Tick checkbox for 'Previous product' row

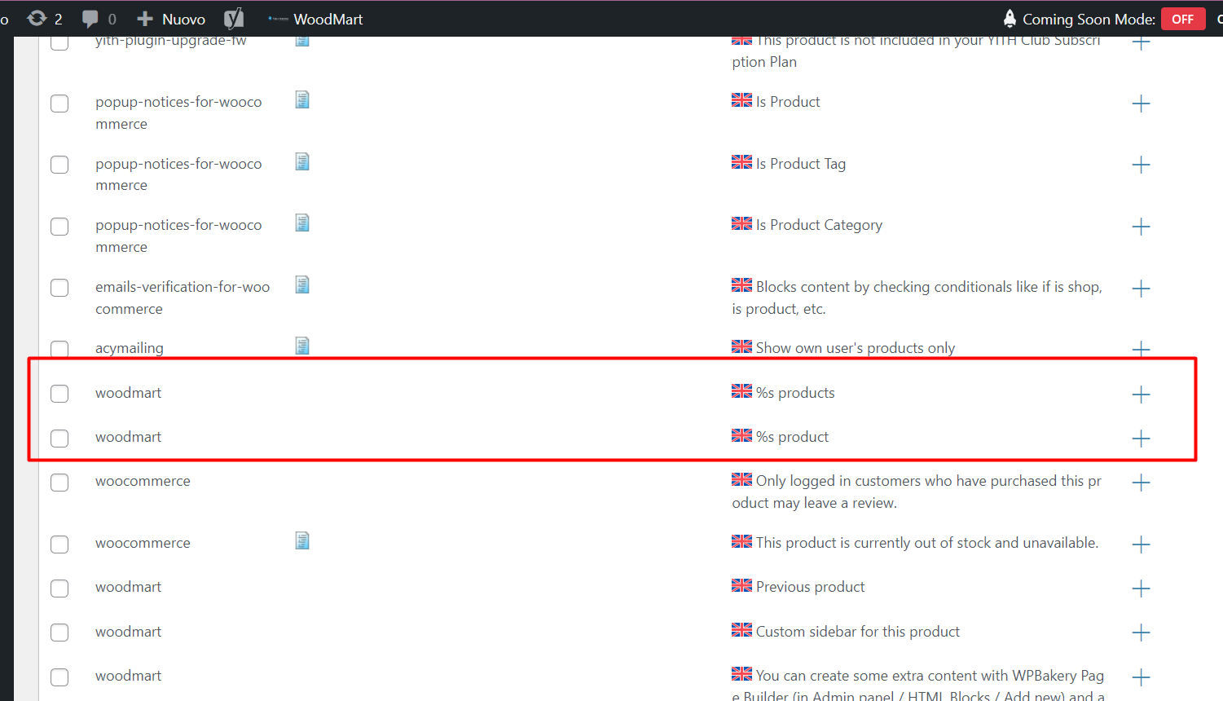click(x=59, y=588)
